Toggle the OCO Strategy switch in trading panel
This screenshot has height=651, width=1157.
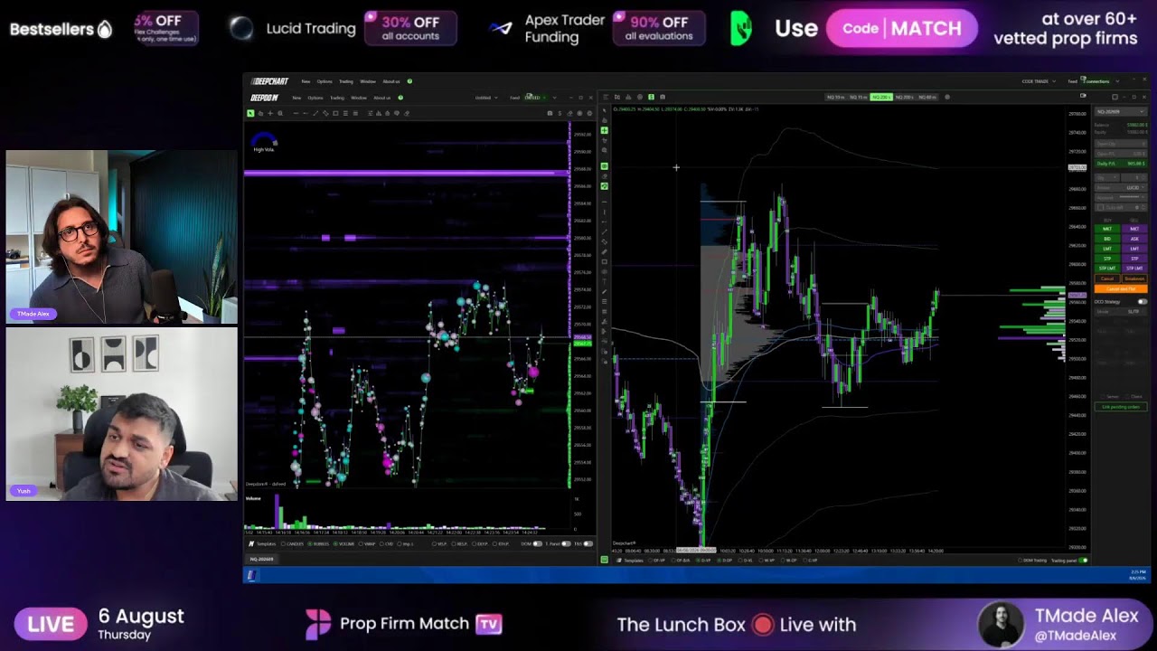(x=1143, y=301)
